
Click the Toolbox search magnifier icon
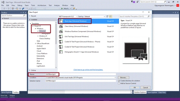24,15
